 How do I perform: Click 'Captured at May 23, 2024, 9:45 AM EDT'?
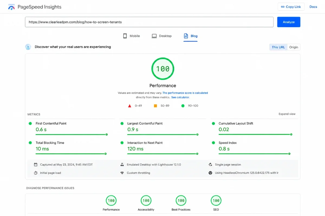[66, 165]
